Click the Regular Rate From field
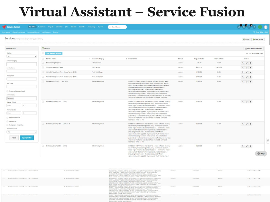Screen dimensions: 270x202 (x=14, y=105)
